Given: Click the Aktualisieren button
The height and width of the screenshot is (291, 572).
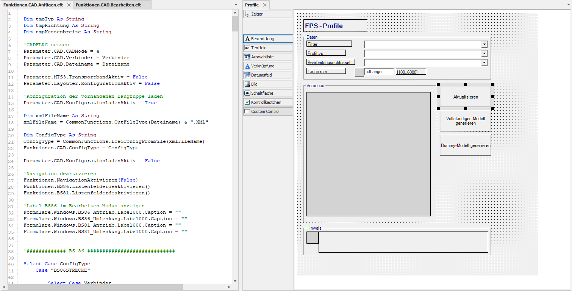Looking at the screenshot, I should coord(466,97).
